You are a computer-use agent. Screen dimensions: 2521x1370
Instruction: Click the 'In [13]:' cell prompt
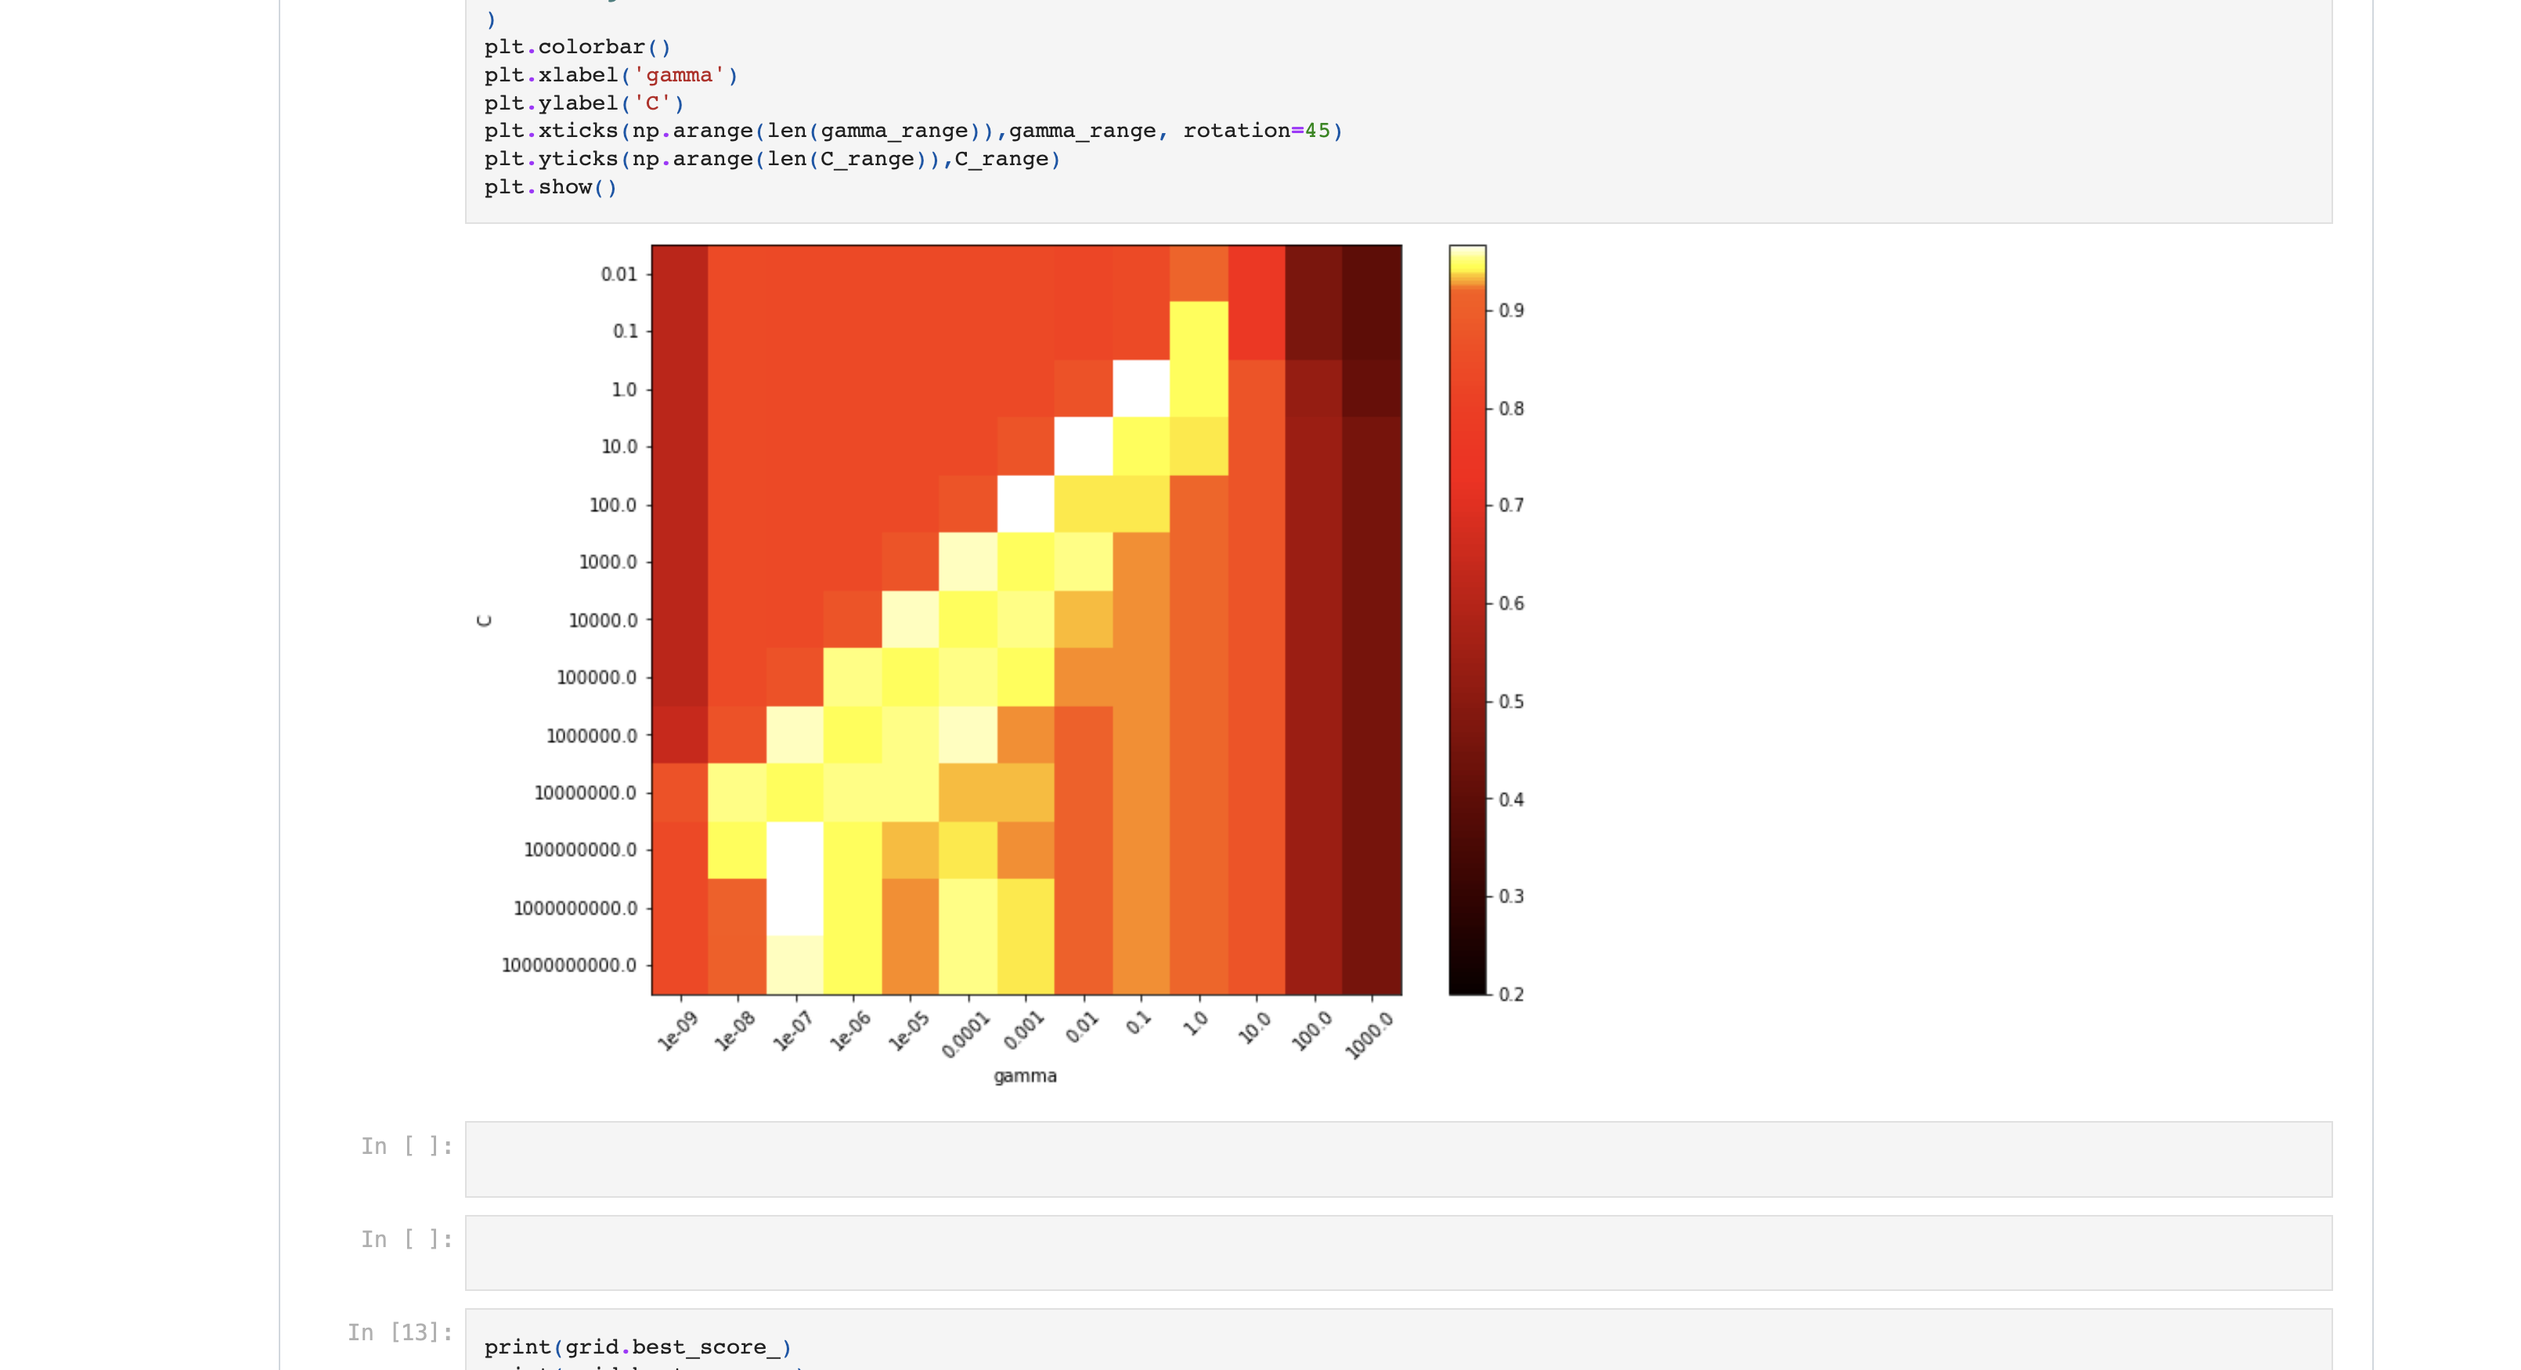[400, 1332]
